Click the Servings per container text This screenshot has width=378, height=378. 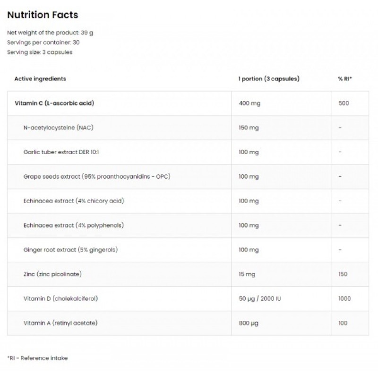click(43, 43)
